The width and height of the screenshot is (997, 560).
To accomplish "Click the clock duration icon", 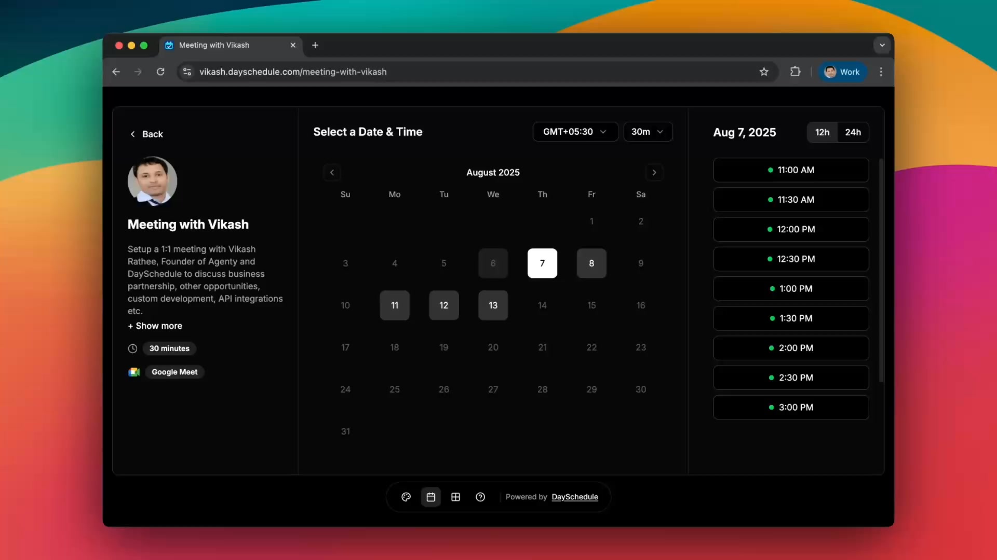I will (132, 348).
